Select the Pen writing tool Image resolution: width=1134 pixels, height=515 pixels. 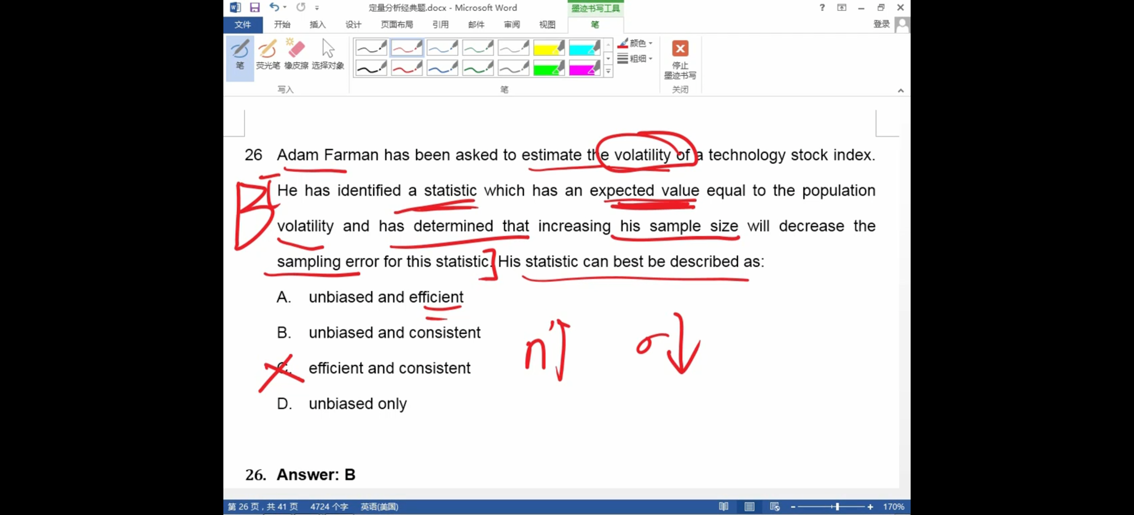(240, 56)
